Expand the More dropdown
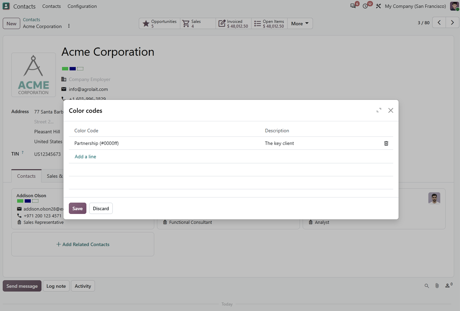This screenshot has width=460, height=311. 300,24
